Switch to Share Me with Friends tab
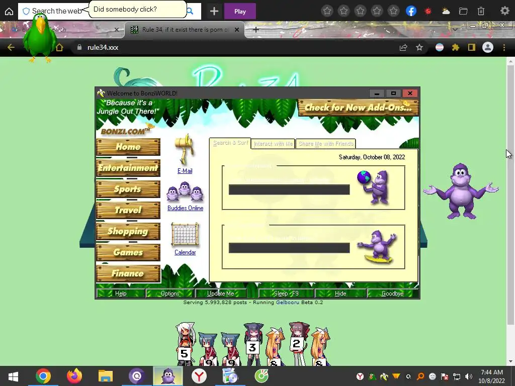Screen dimensions: 515x386 click(x=325, y=144)
